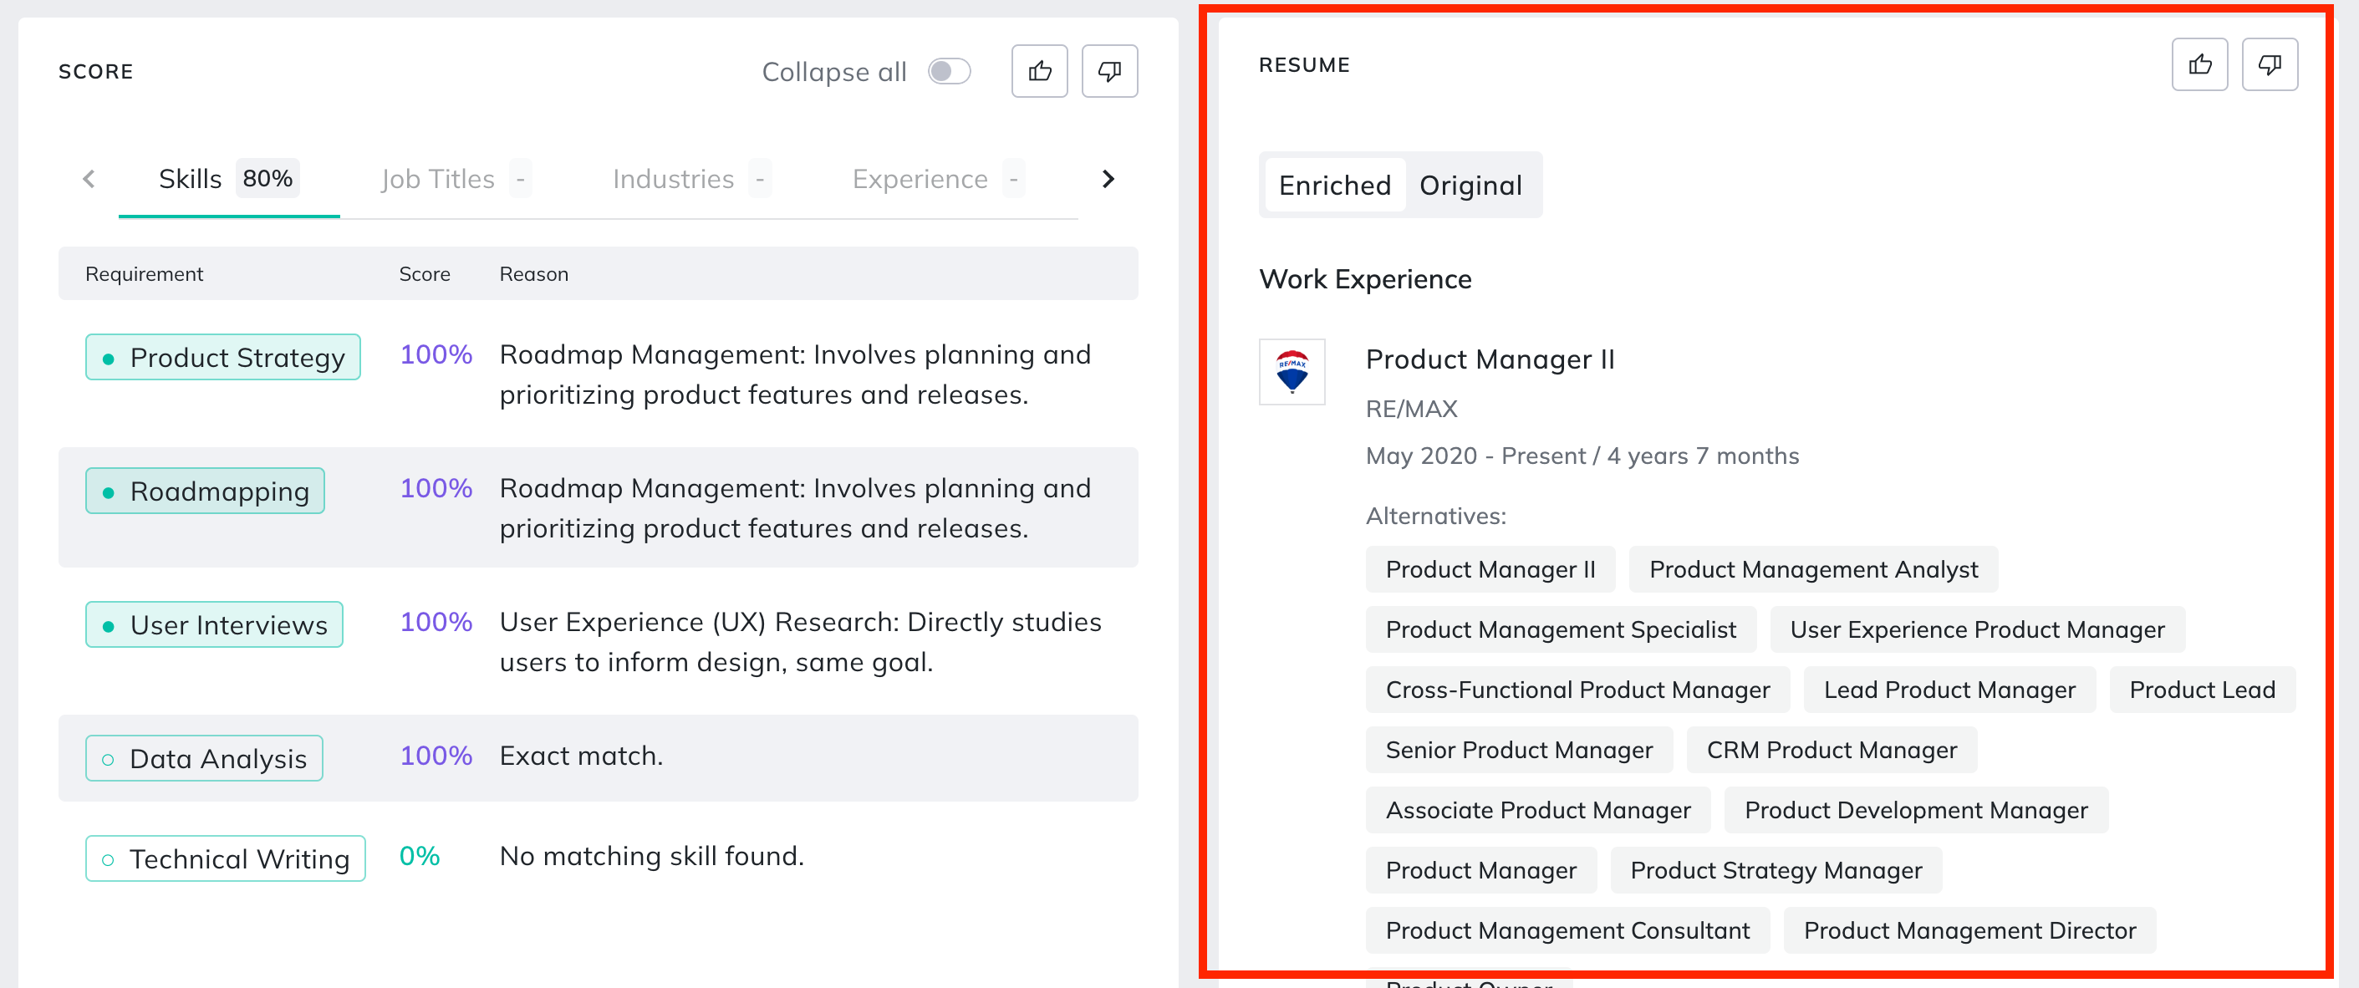
Task: Select the Product Lead chip
Action: pyautogui.click(x=2202, y=690)
